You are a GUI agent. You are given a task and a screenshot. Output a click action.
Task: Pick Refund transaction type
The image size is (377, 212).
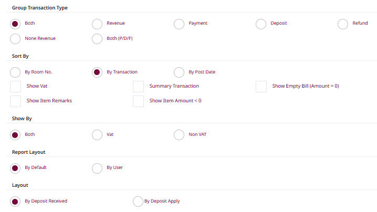[x=343, y=24]
